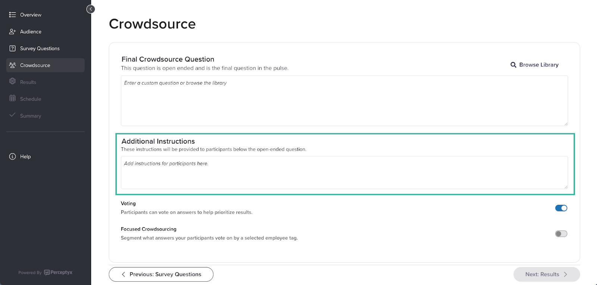This screenshot has width=597, height=285.
Task: Select the Crowdsource sidebar item
Action: pos(46,65)
